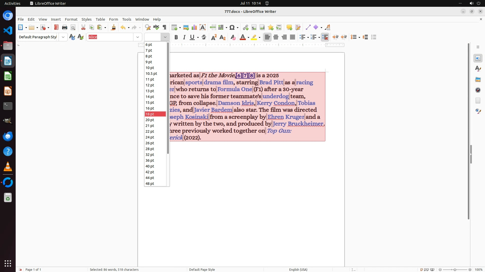The height and width of the screenshot is (272, 485).
Task: Expand the paragraph style dropdown arrow
Action: [x=63, y=37]
